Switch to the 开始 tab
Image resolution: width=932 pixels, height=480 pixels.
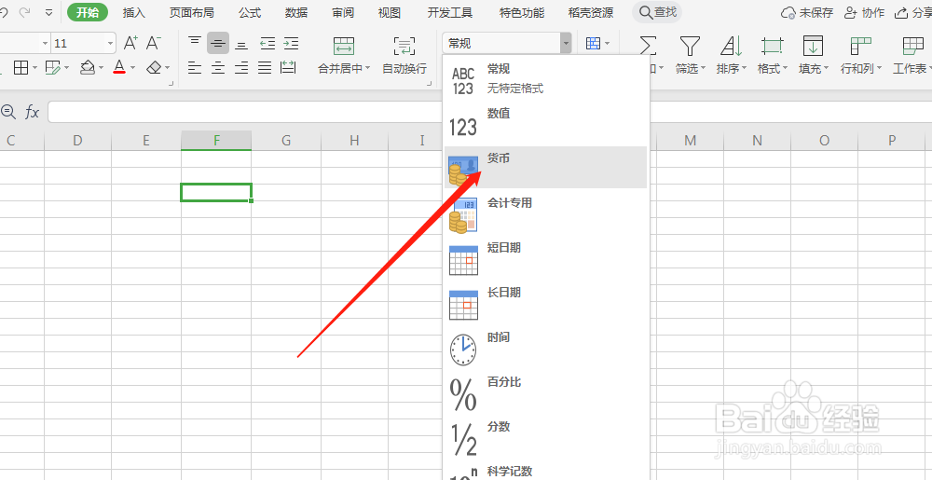(88, 12)
